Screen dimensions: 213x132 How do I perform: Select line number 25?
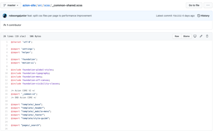click(x=6, y=125)
